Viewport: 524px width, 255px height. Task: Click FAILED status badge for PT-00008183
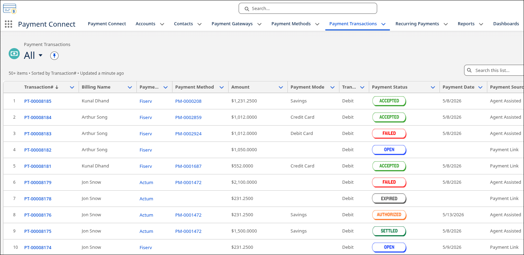[389, 134]
